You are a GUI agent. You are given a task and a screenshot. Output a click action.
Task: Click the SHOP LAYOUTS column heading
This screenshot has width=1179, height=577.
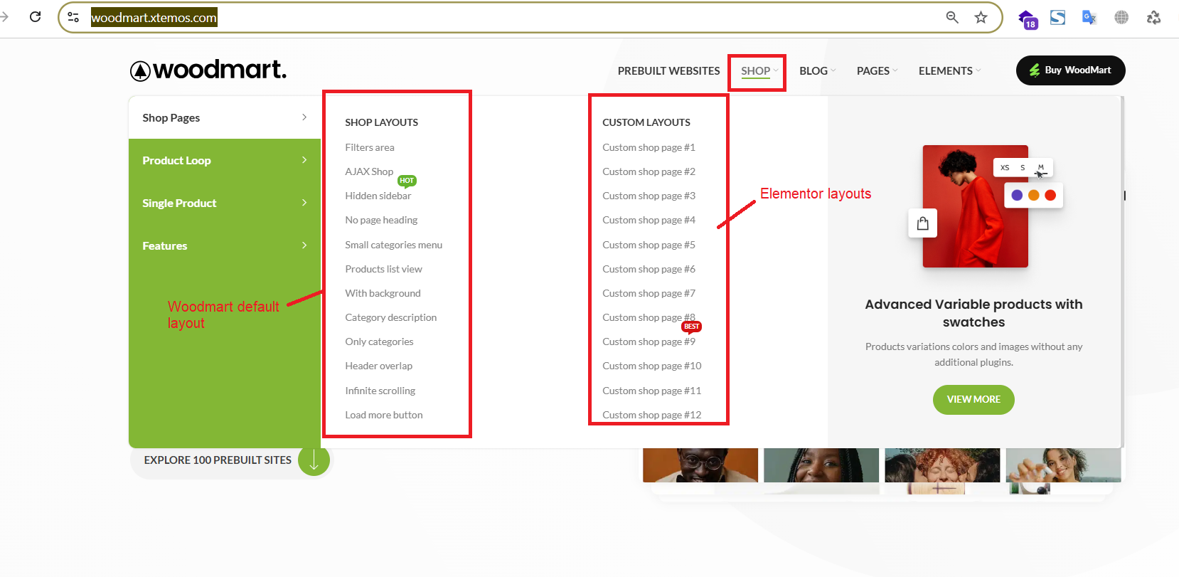coord(382,122)
